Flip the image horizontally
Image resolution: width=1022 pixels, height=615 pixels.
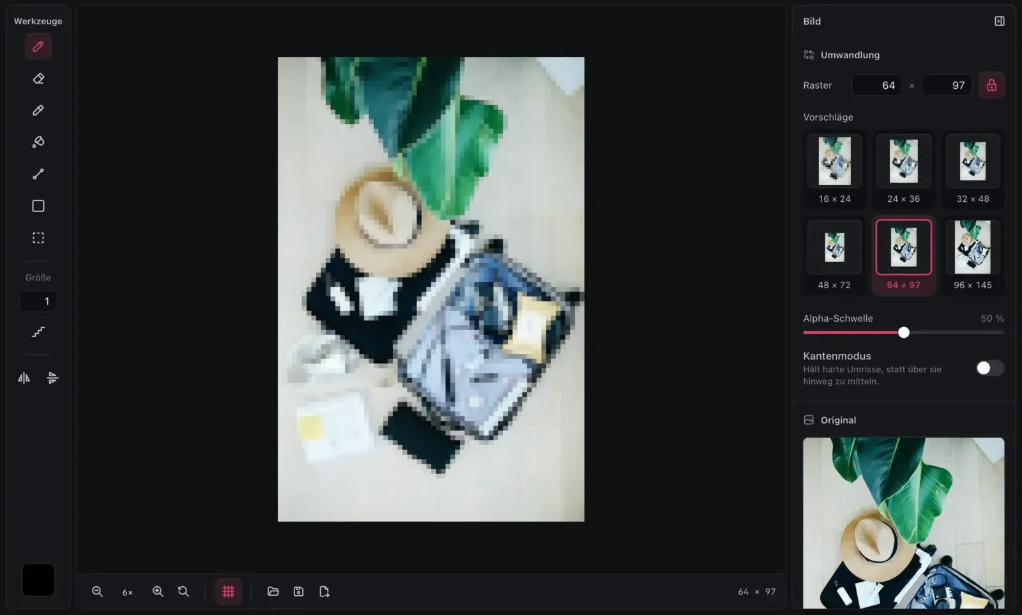tap(24, 378)
